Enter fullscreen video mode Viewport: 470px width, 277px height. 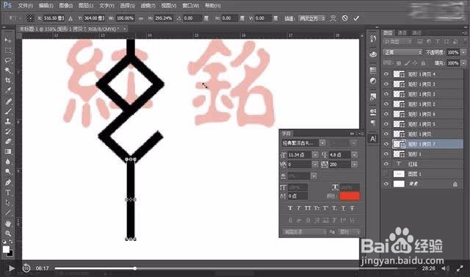tap(460, 268)
